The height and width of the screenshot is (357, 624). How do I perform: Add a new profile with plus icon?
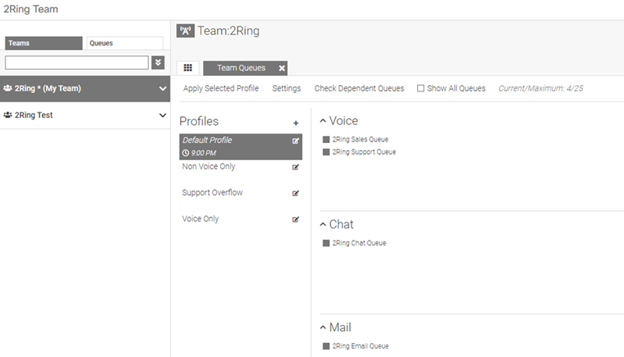pos(295,123)
